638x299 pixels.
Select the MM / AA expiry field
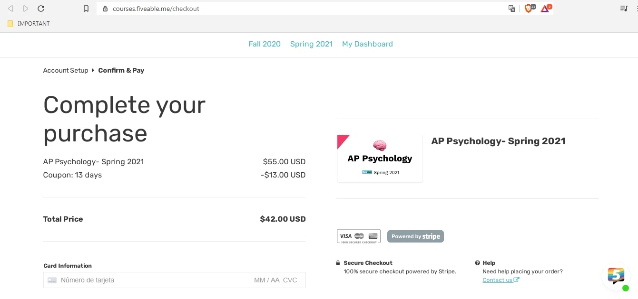point(267,280)
